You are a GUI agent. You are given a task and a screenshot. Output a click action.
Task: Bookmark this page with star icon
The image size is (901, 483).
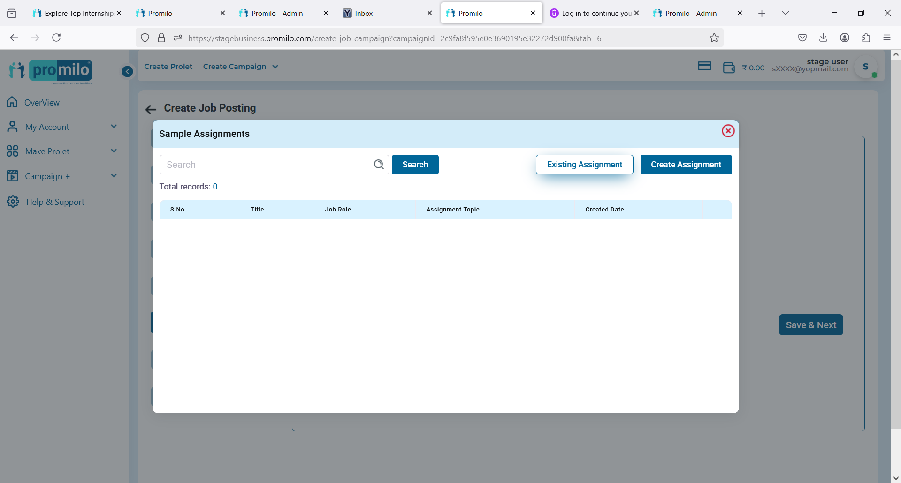point(714,38)
